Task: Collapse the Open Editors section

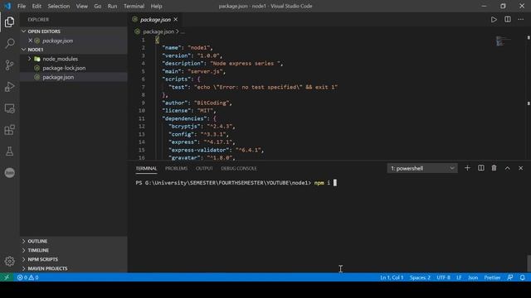Action: [x=74, y=31]
